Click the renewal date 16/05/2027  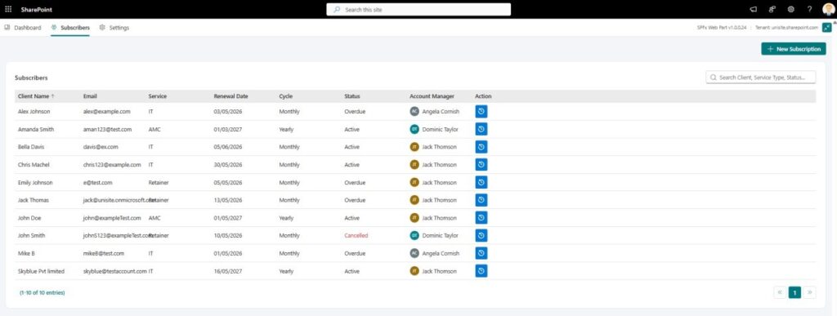tap(228, 271)
